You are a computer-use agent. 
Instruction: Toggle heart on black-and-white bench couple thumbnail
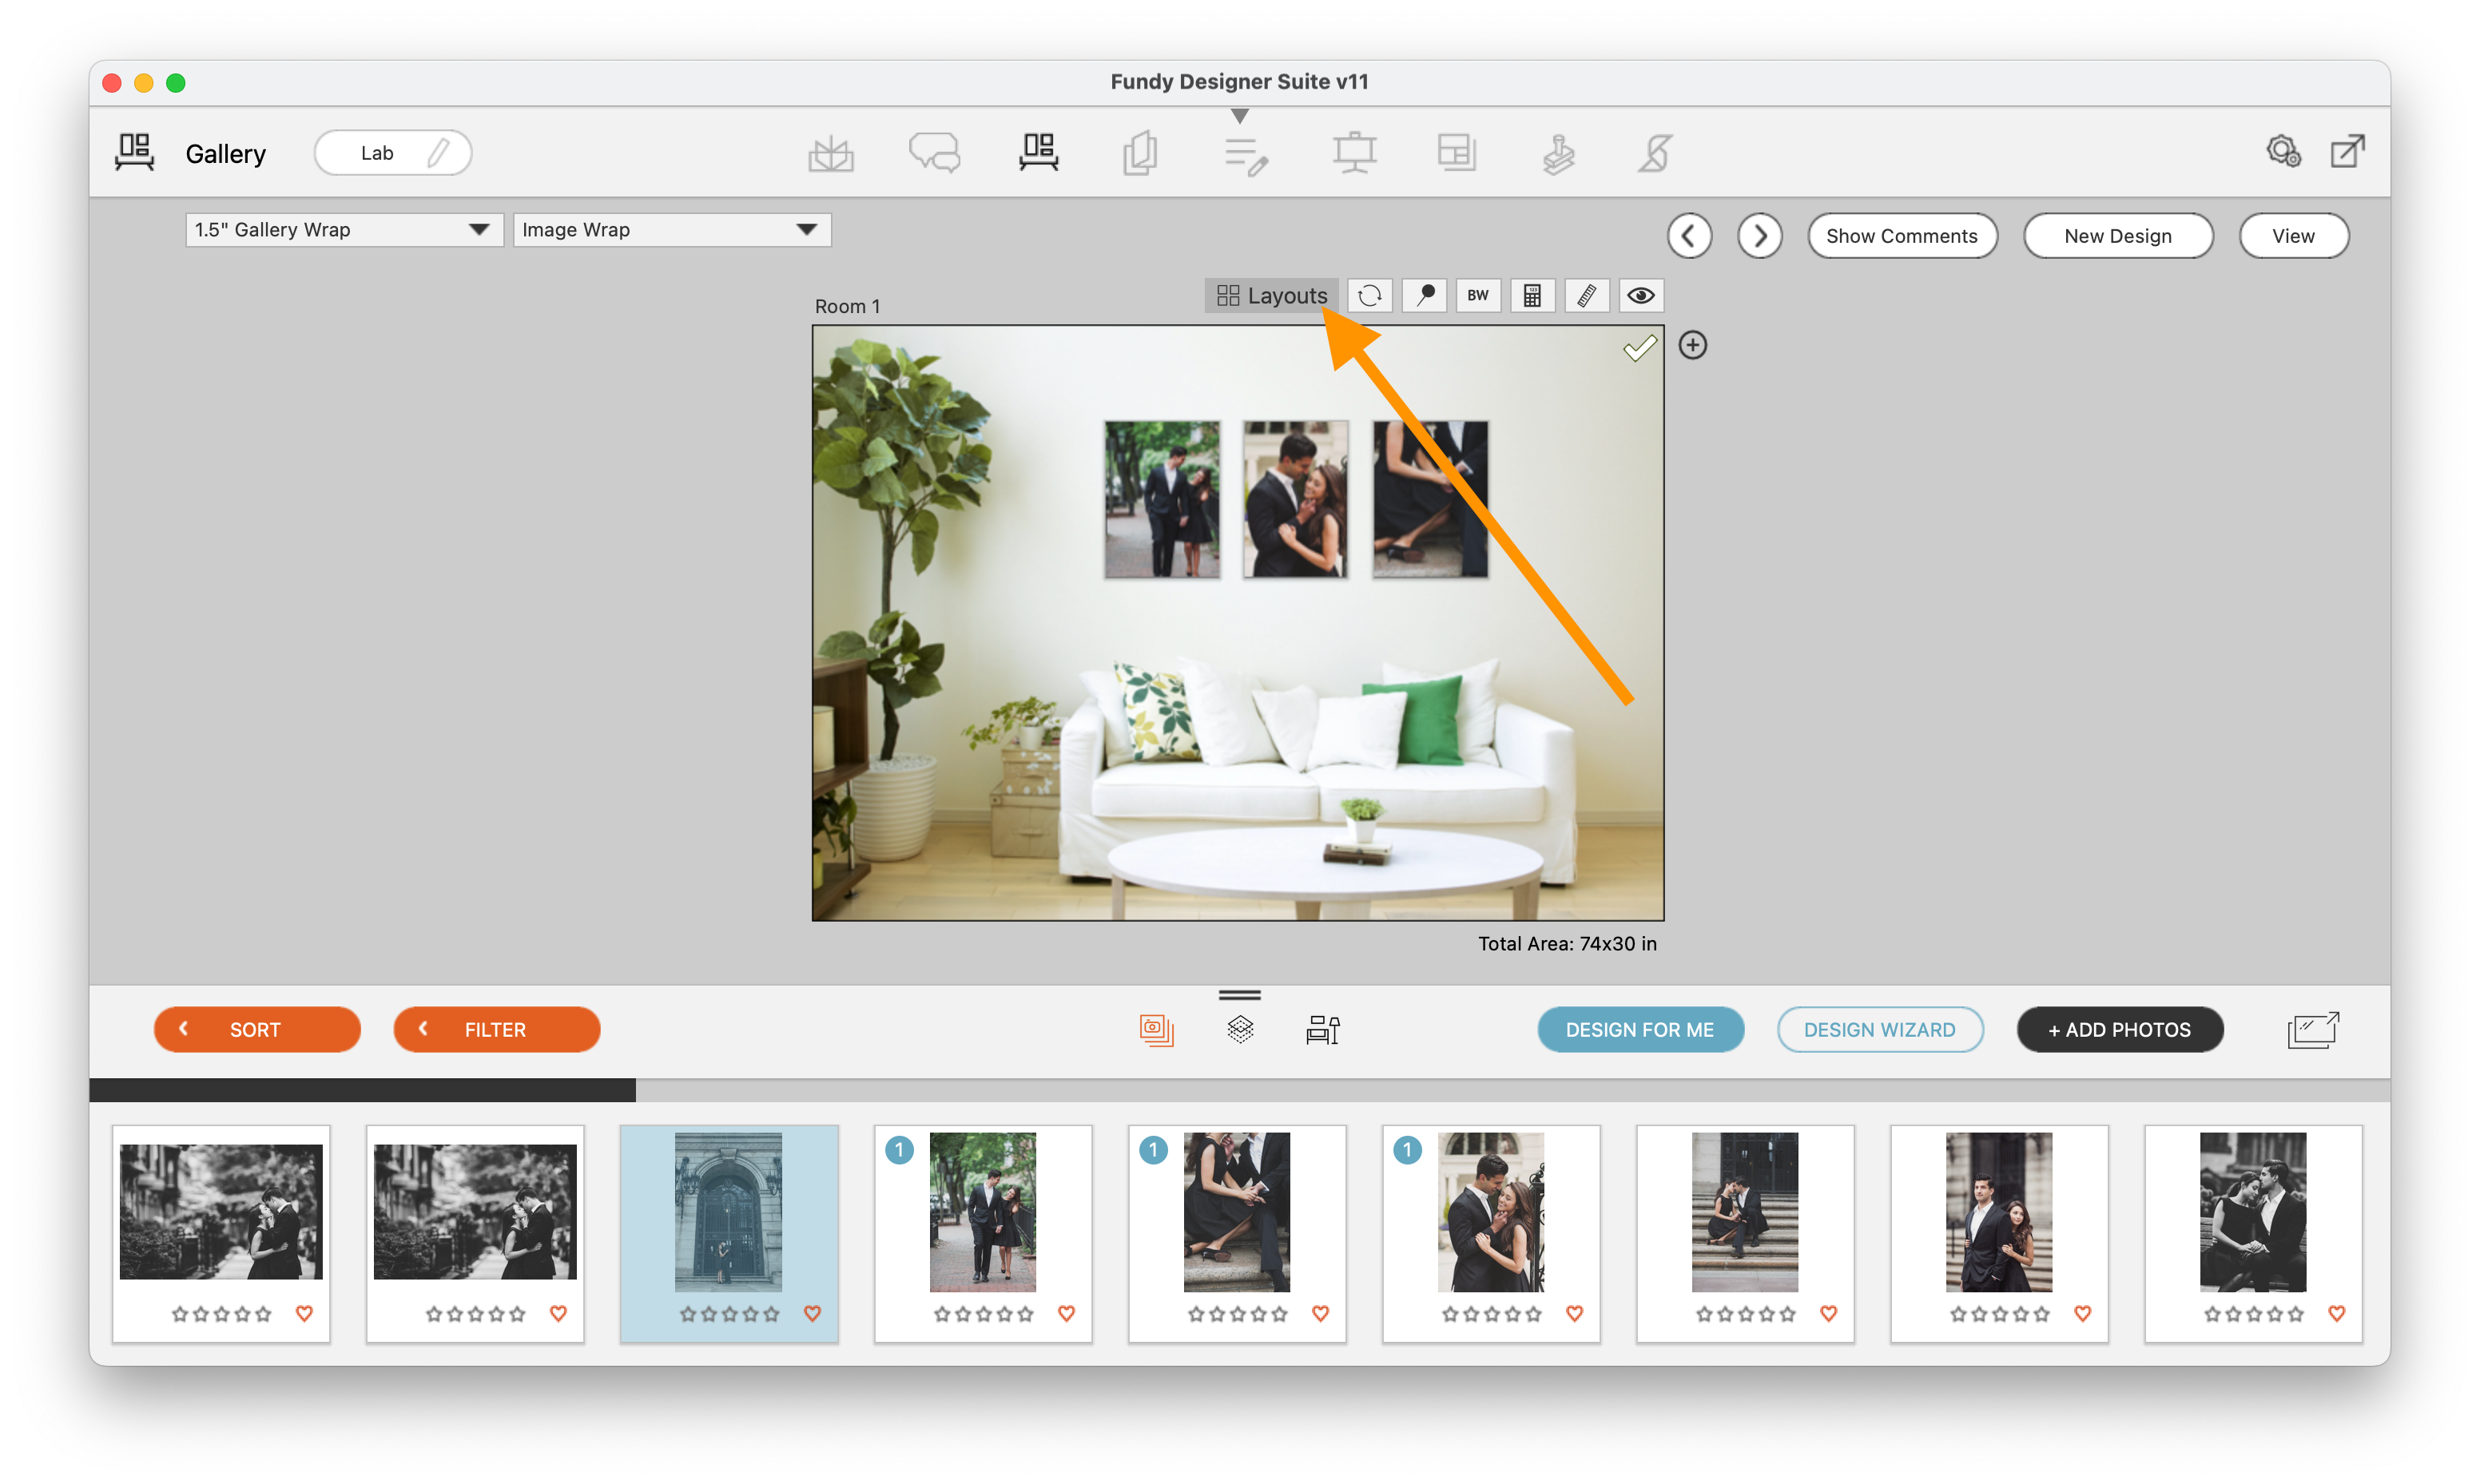[x=2336, y=1313]
